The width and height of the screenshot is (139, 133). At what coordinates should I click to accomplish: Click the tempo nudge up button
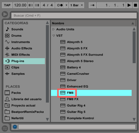point(37,5)
